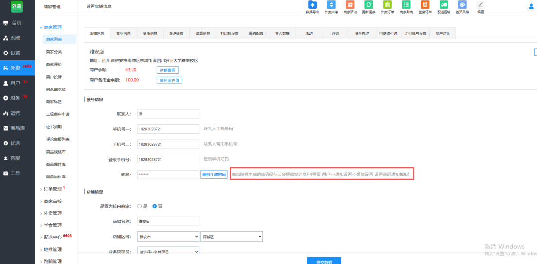Click the 数据导出 export icon
Screen dimensions: 537x264
tap(312, 5)
